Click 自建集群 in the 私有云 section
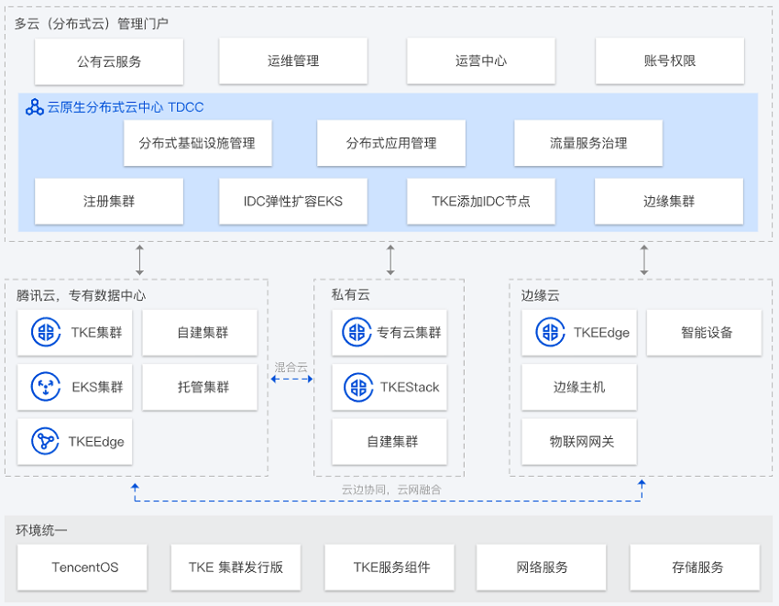779x606 pixels. point(389,442)
